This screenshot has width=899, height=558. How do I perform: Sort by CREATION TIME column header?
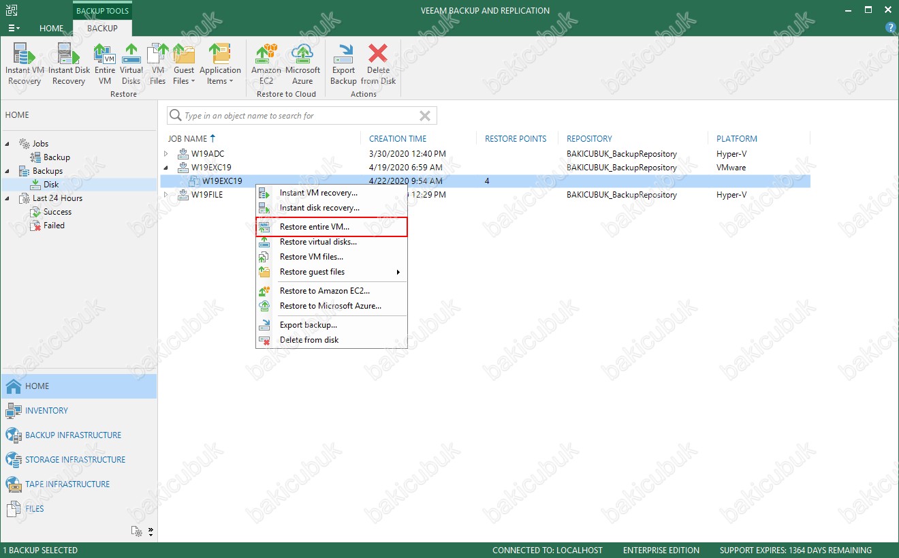click(398, 138)
